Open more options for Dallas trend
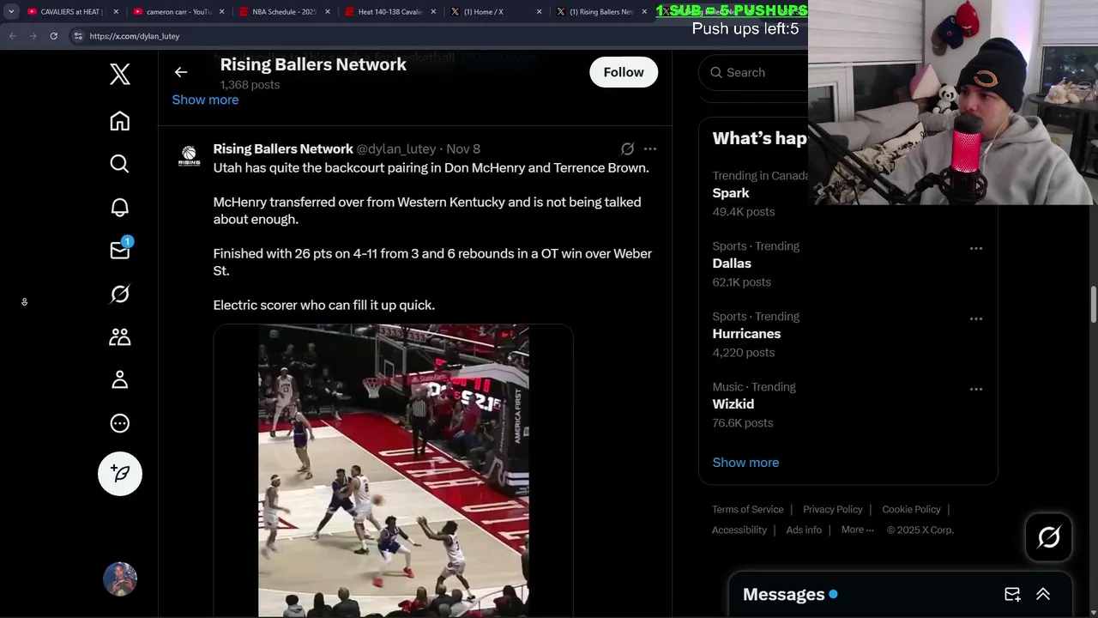1098x618 pixels. (x=976, y=248)
